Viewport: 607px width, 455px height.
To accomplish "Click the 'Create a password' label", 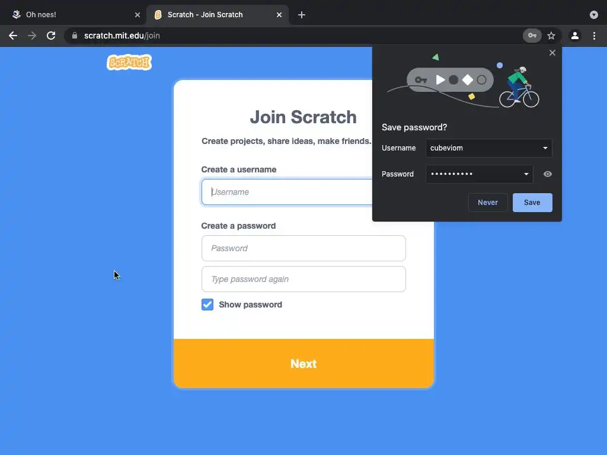I will tap(238, 226).
